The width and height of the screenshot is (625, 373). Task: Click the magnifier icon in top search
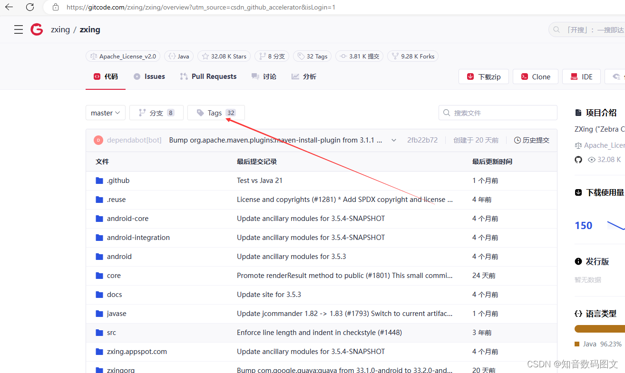[556, 30]
